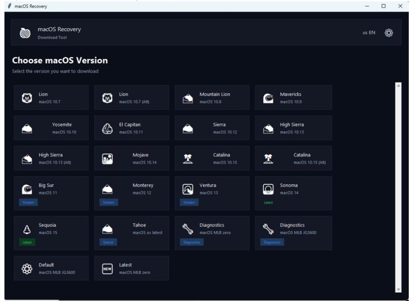Click the scrollbar down arrow
The width and height of the screenshot is (410, 301).
399,290
